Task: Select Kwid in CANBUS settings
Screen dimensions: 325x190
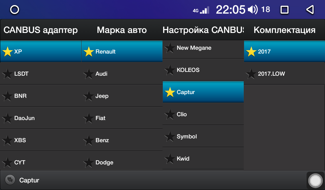Action: (x=203, y=158)
